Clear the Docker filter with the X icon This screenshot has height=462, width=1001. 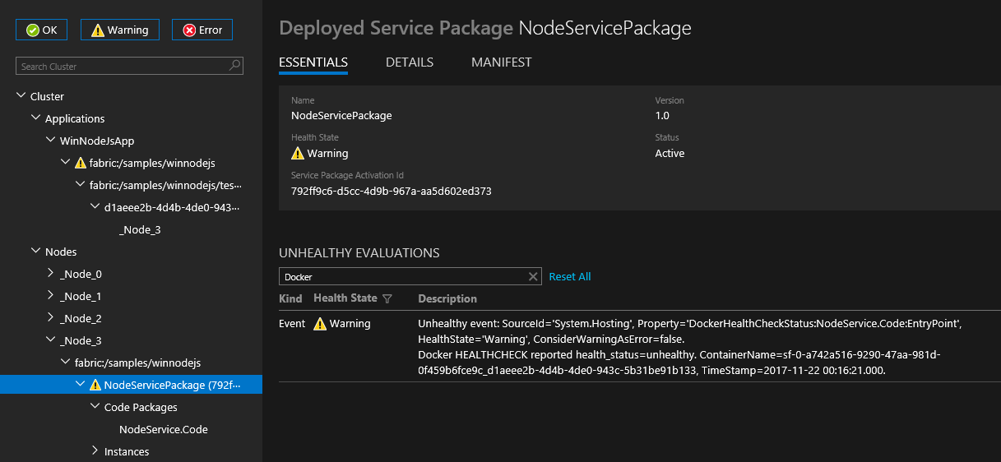[533, 277]
